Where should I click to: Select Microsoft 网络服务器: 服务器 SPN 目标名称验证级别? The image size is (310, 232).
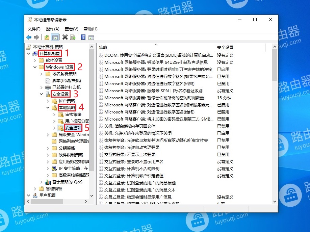pyautogui.click(x=153, y=91)
